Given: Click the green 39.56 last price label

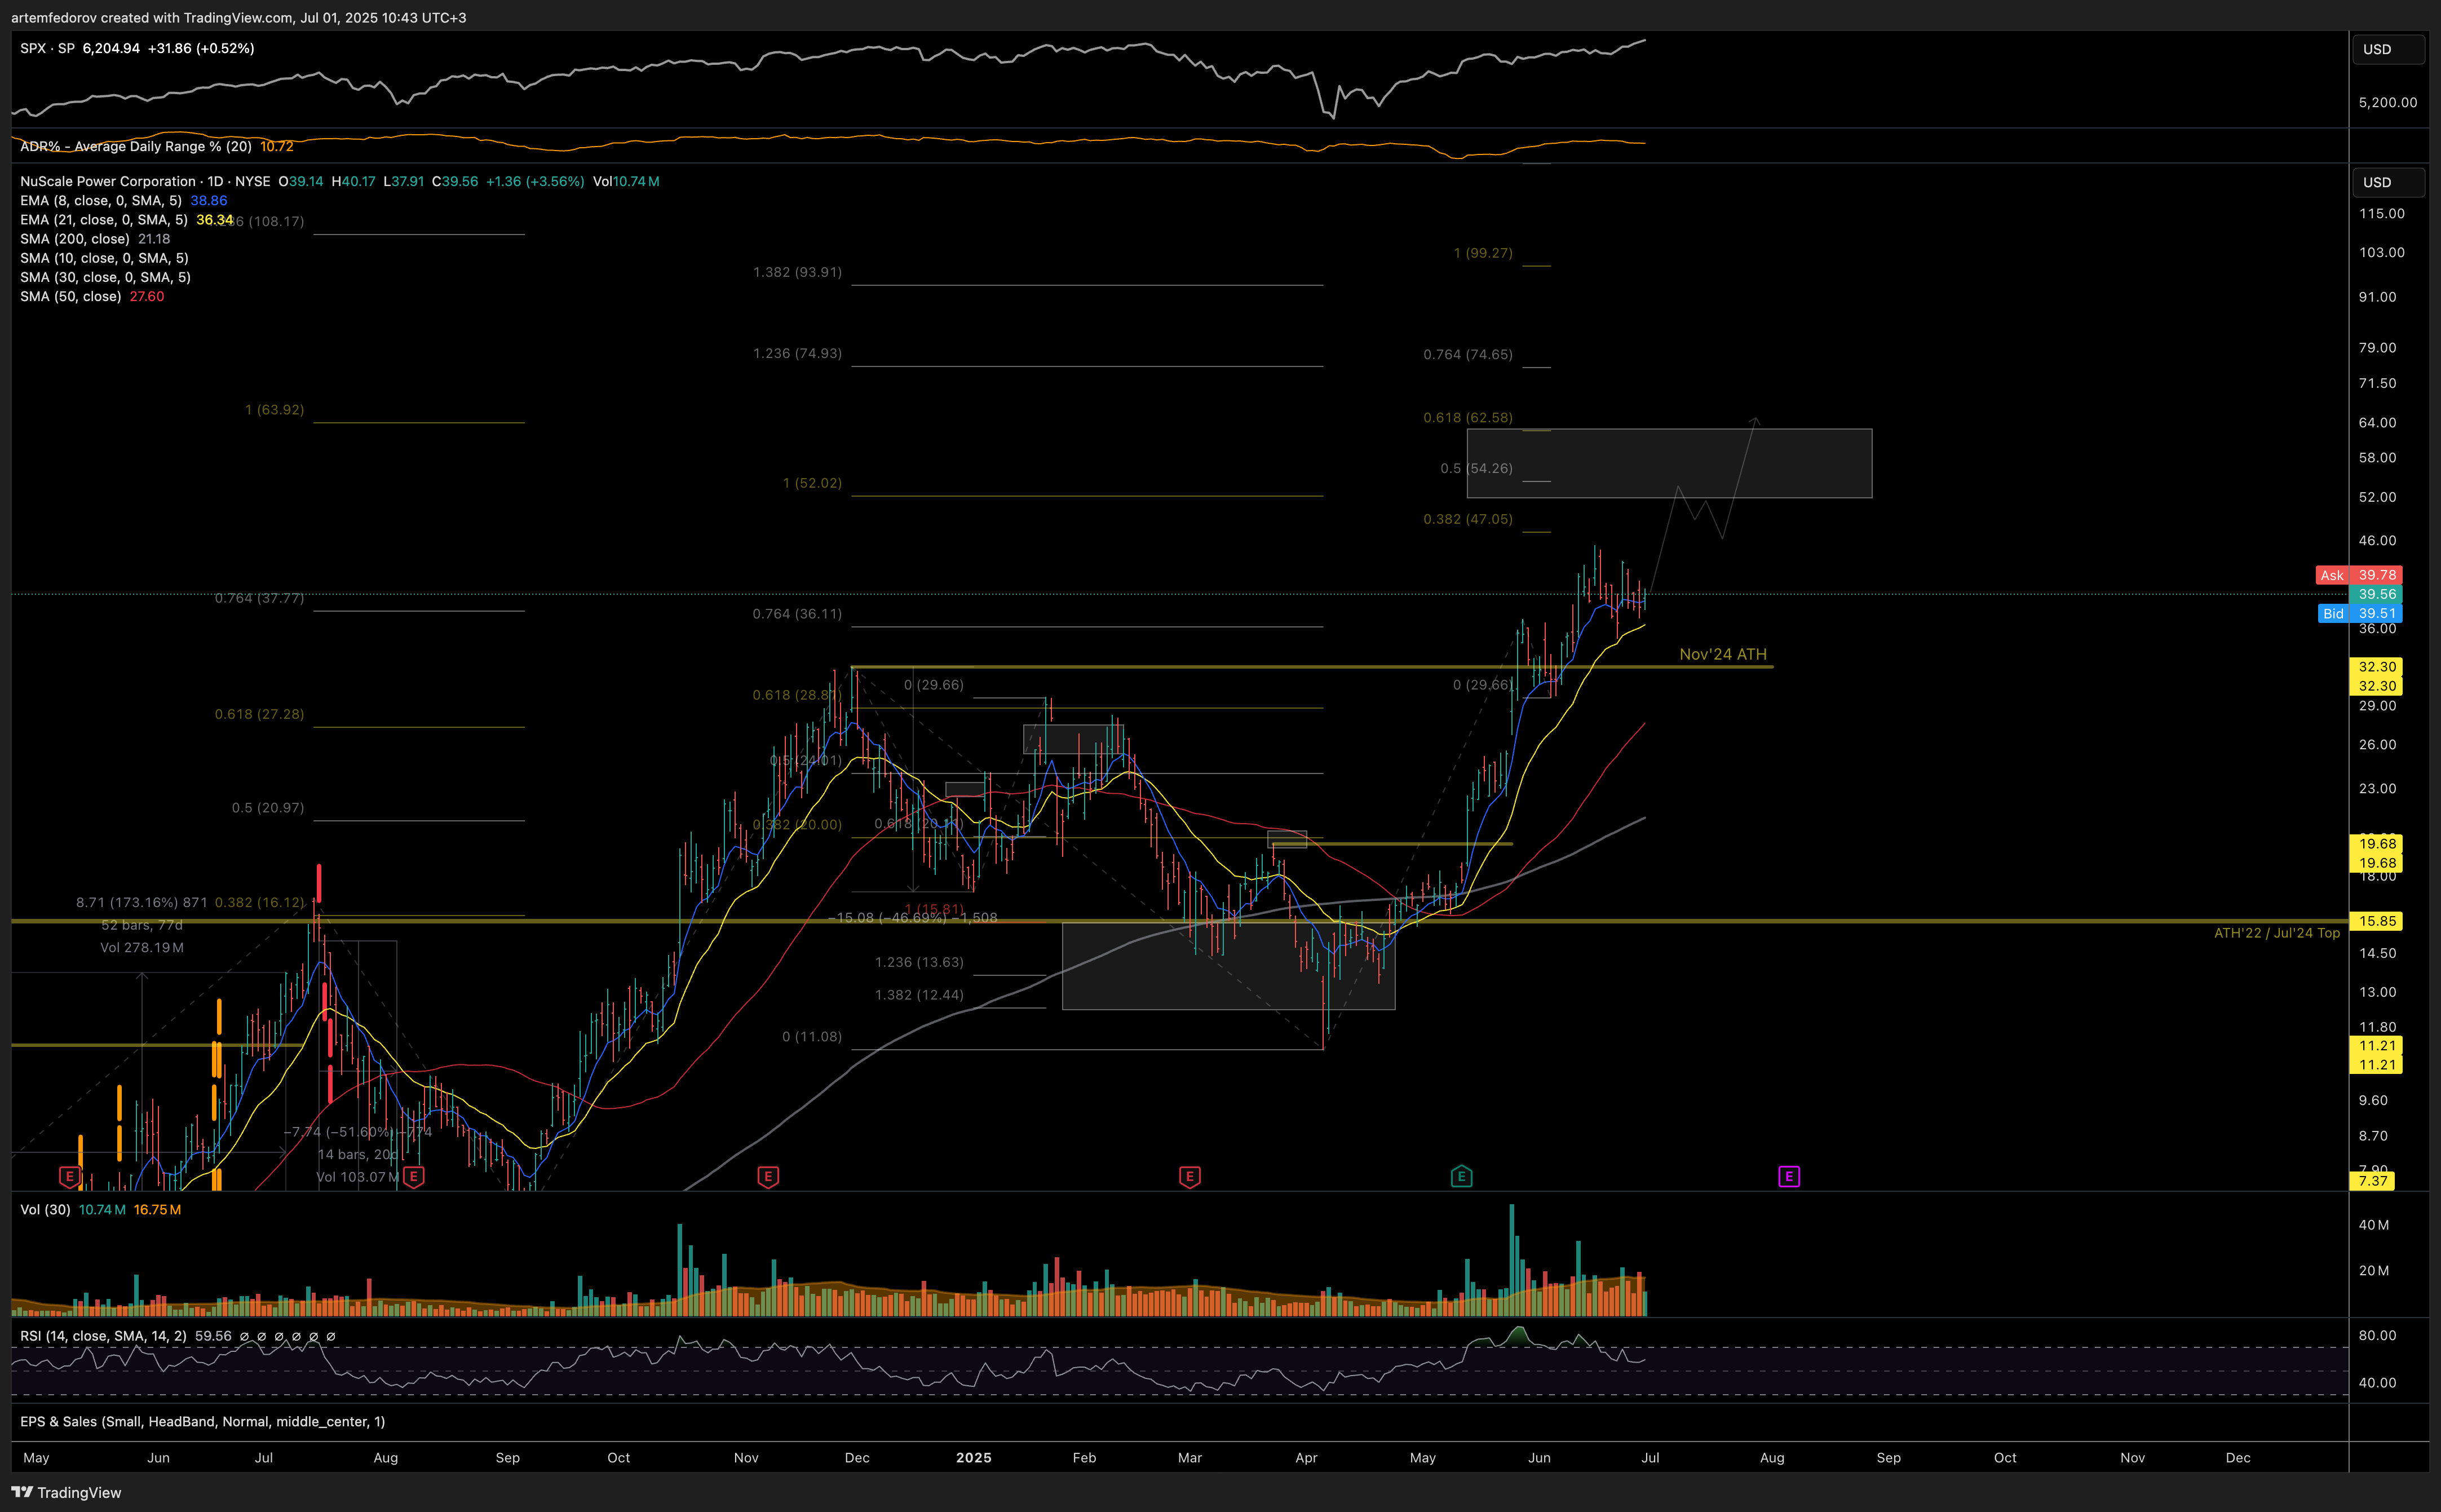Looking at the screenshot, I should coord(2375,594).
